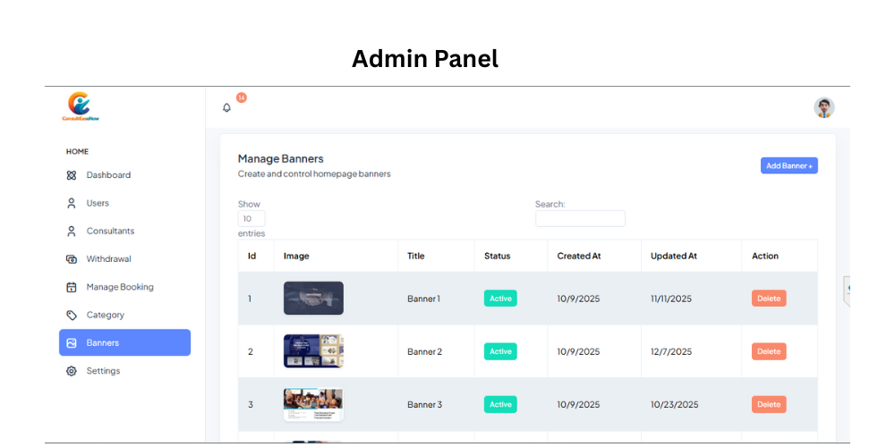
Task: Click the Dashboard sidebar icon
Action: [x=72, y=175]
